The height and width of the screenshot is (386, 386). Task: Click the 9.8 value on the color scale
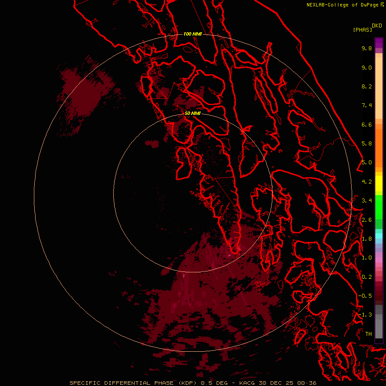(x=367, y=48)
